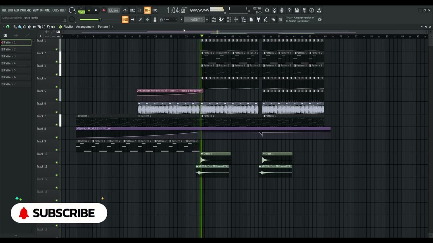
Task: Click the globe news icon
Action: point(320,19)
